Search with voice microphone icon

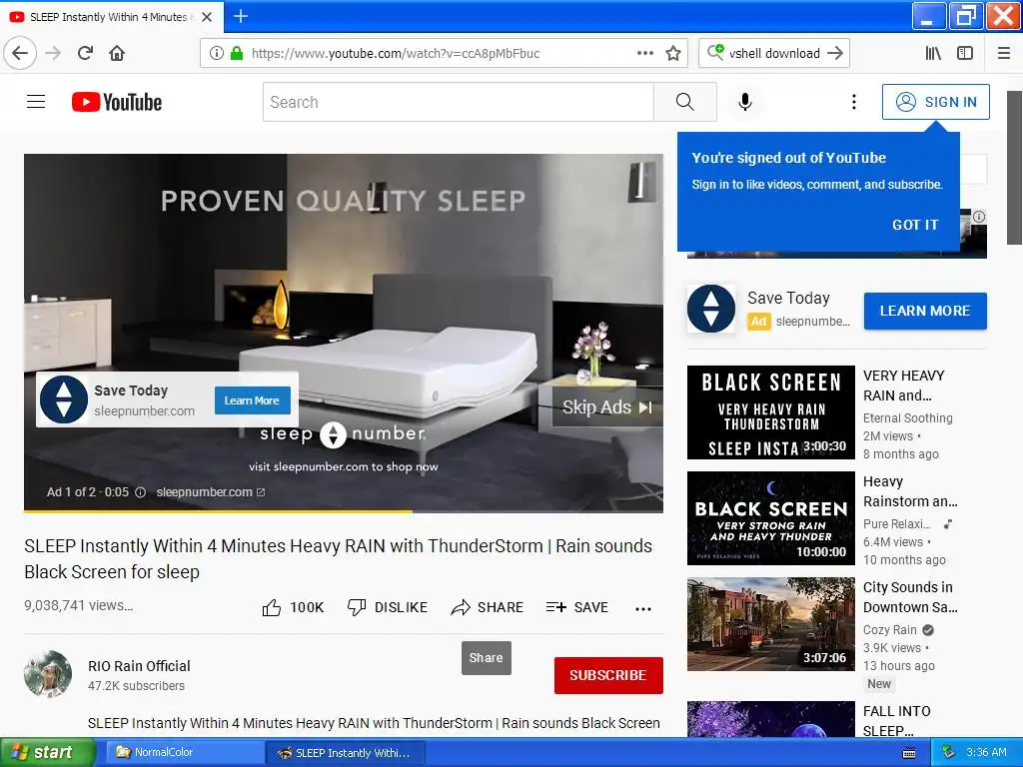pyautogui.click(x=745, y=102)
